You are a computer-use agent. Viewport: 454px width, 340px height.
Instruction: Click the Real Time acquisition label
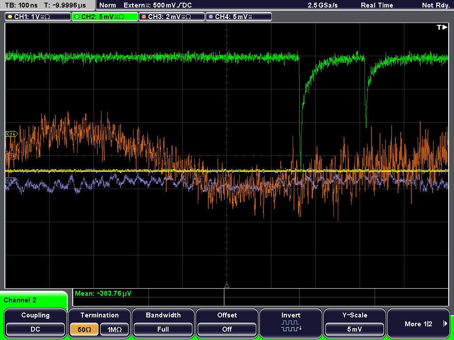377,5
